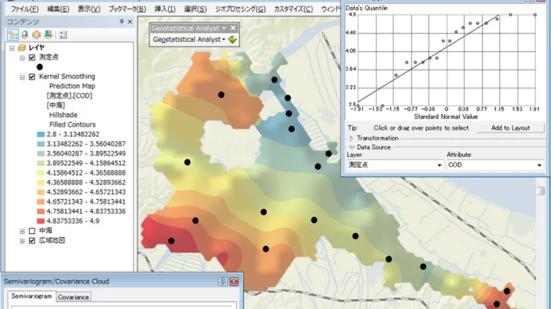Select the Kernel Smoothing layer name
This screenshot has width=551, height=309.
[x=67, y=76]
